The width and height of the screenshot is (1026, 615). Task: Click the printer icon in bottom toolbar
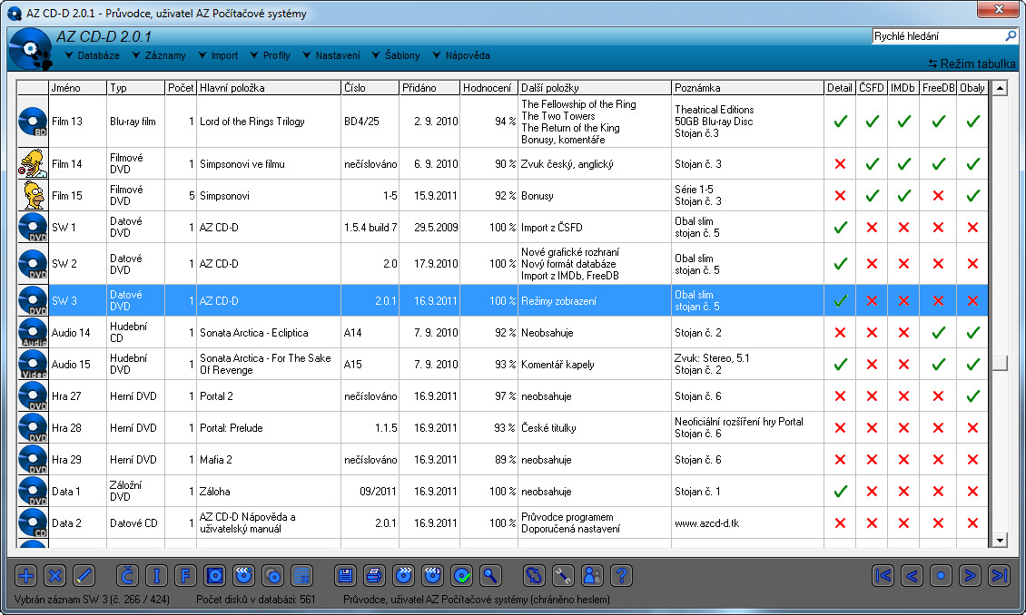point(374,576)
